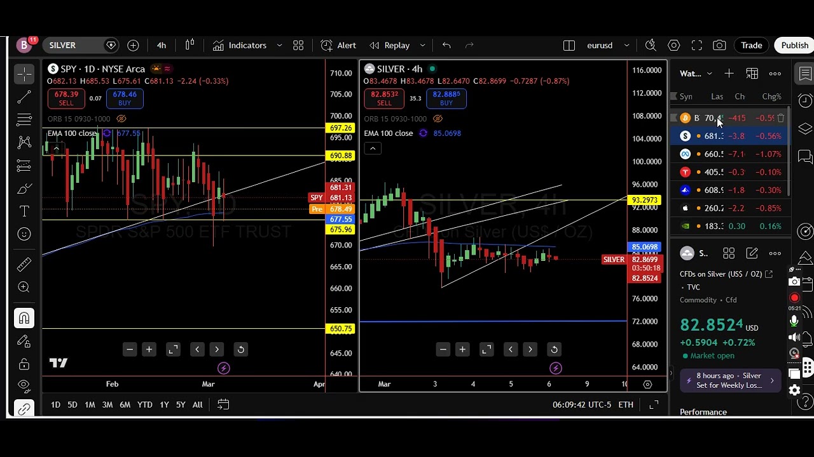Toggle ORB indicator visibility on SILVER chart

pyautogui.click(x=438, y=119)
